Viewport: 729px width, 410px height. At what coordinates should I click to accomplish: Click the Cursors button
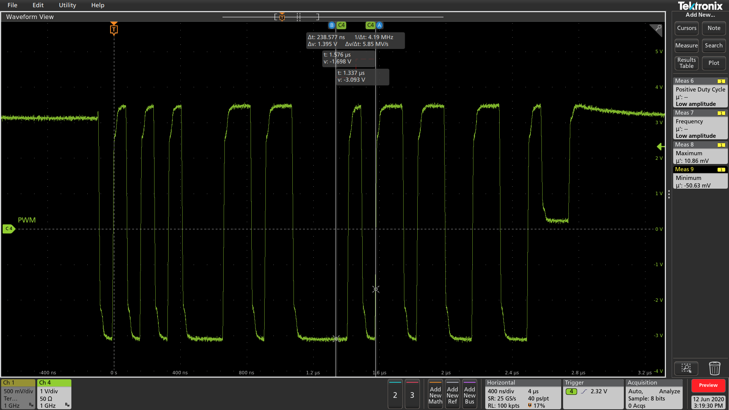(686, 28)
